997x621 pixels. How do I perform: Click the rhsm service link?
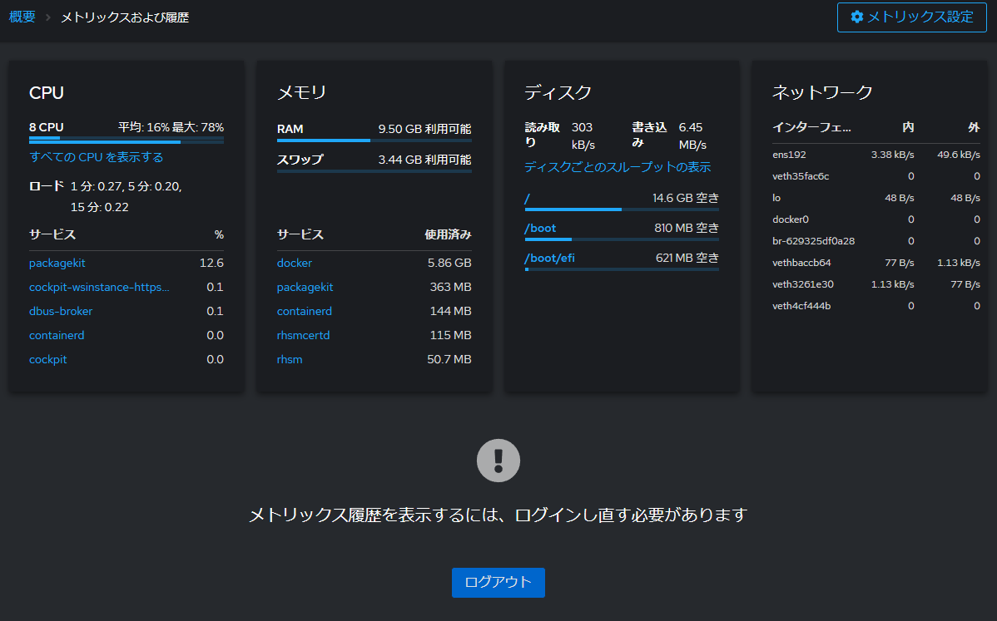[x=289, y=359]
